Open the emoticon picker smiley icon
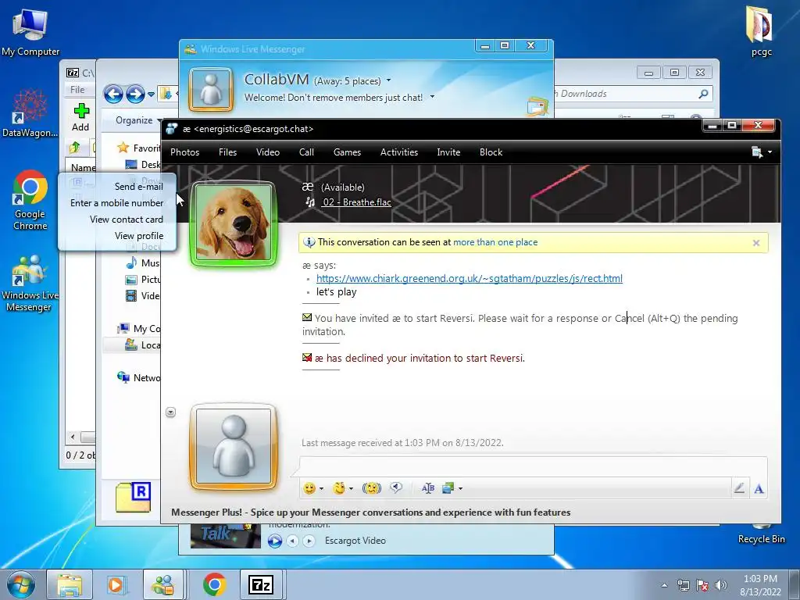The width and height of the screenshot is (800, 600). [x=309, y=488]
